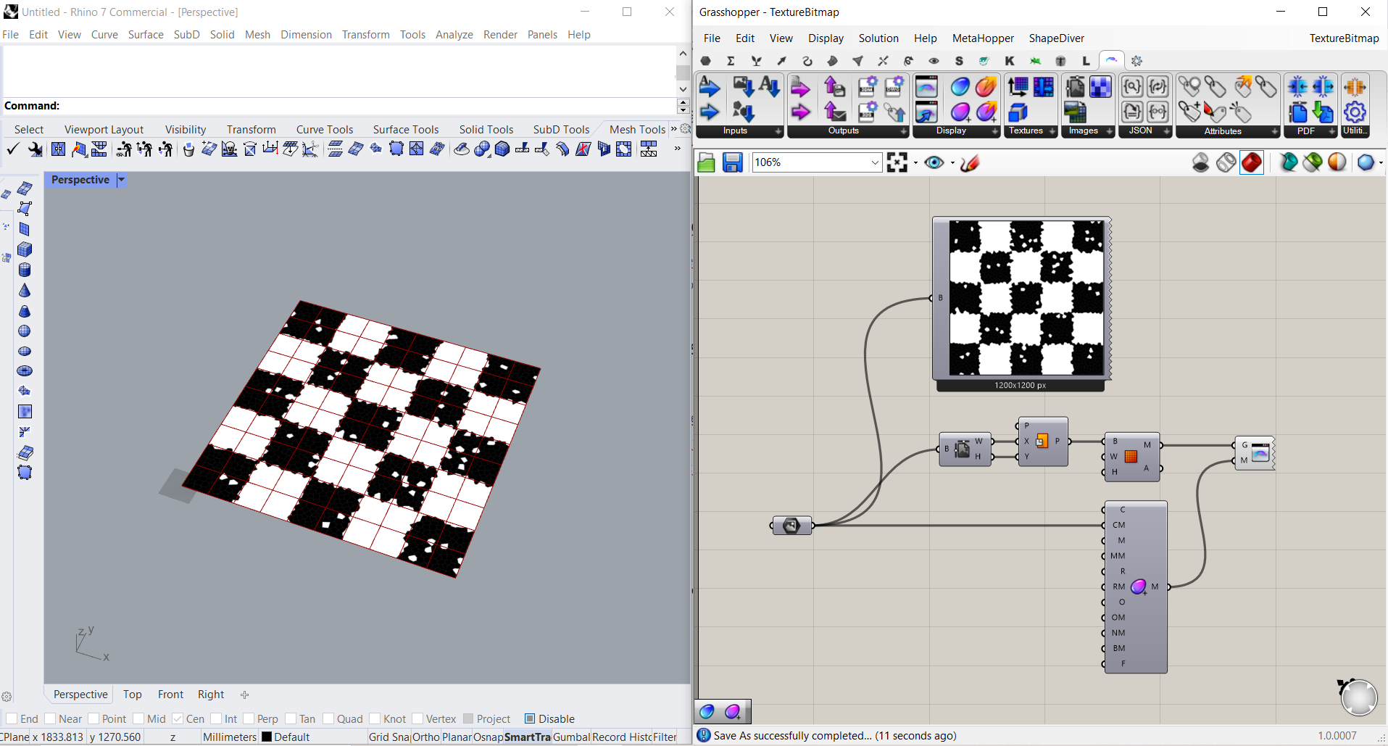Click the sketch brush icon in canvas toolbar
The width and height of the screenshot is (1388, 746).
[970, 163]
